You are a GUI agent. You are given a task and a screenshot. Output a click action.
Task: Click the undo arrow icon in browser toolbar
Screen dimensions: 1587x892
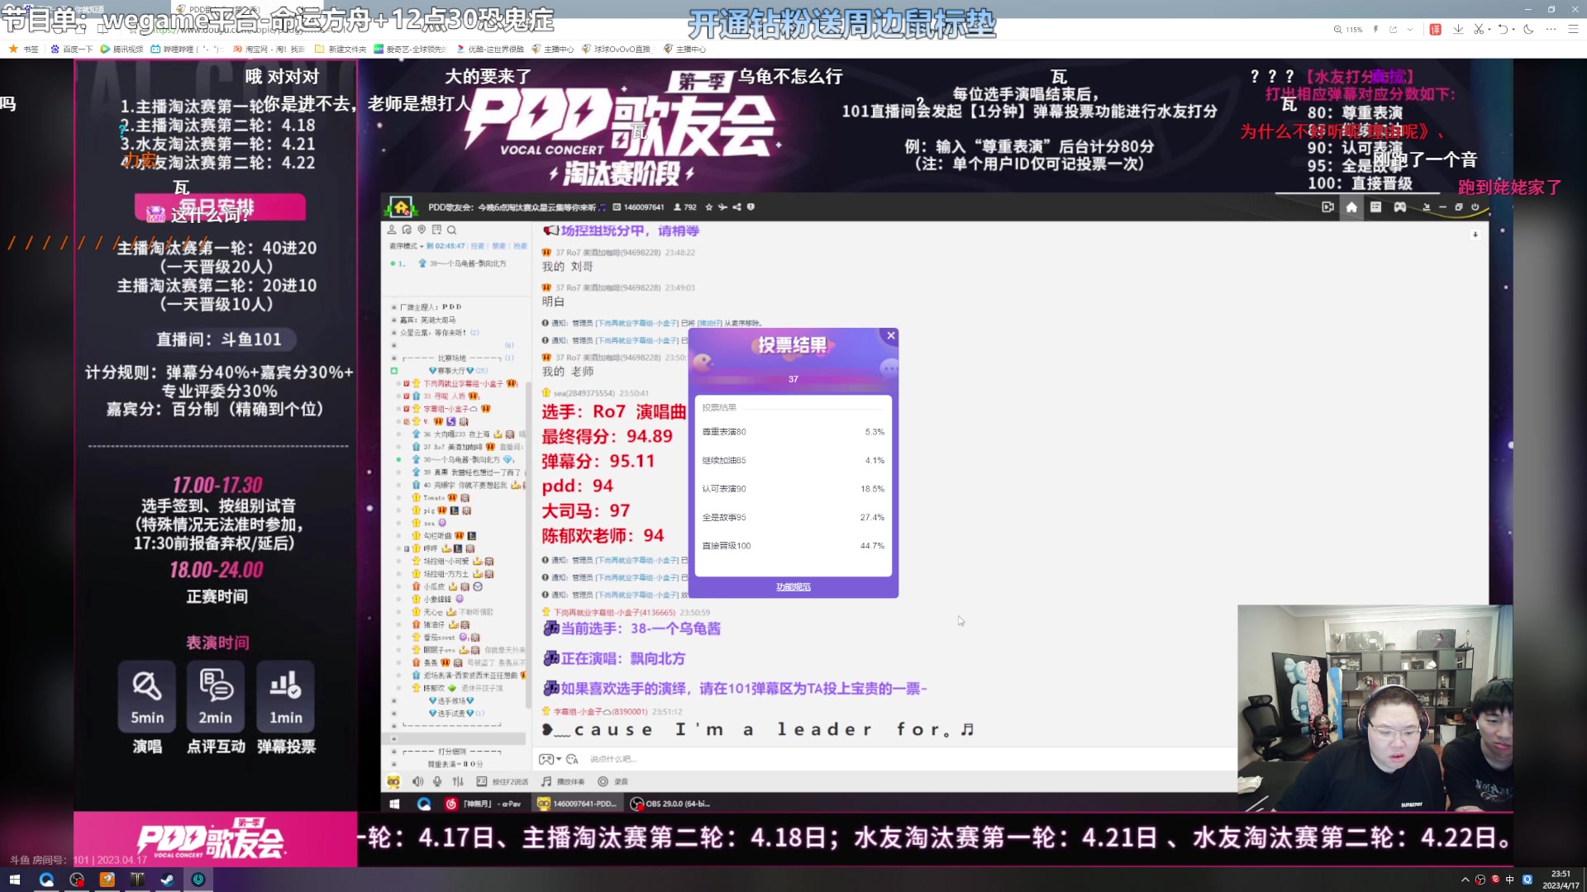(x=1503, y=29)
